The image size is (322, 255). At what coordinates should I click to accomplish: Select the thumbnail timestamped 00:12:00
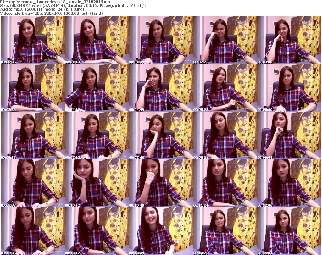click(x=289, y=183)
